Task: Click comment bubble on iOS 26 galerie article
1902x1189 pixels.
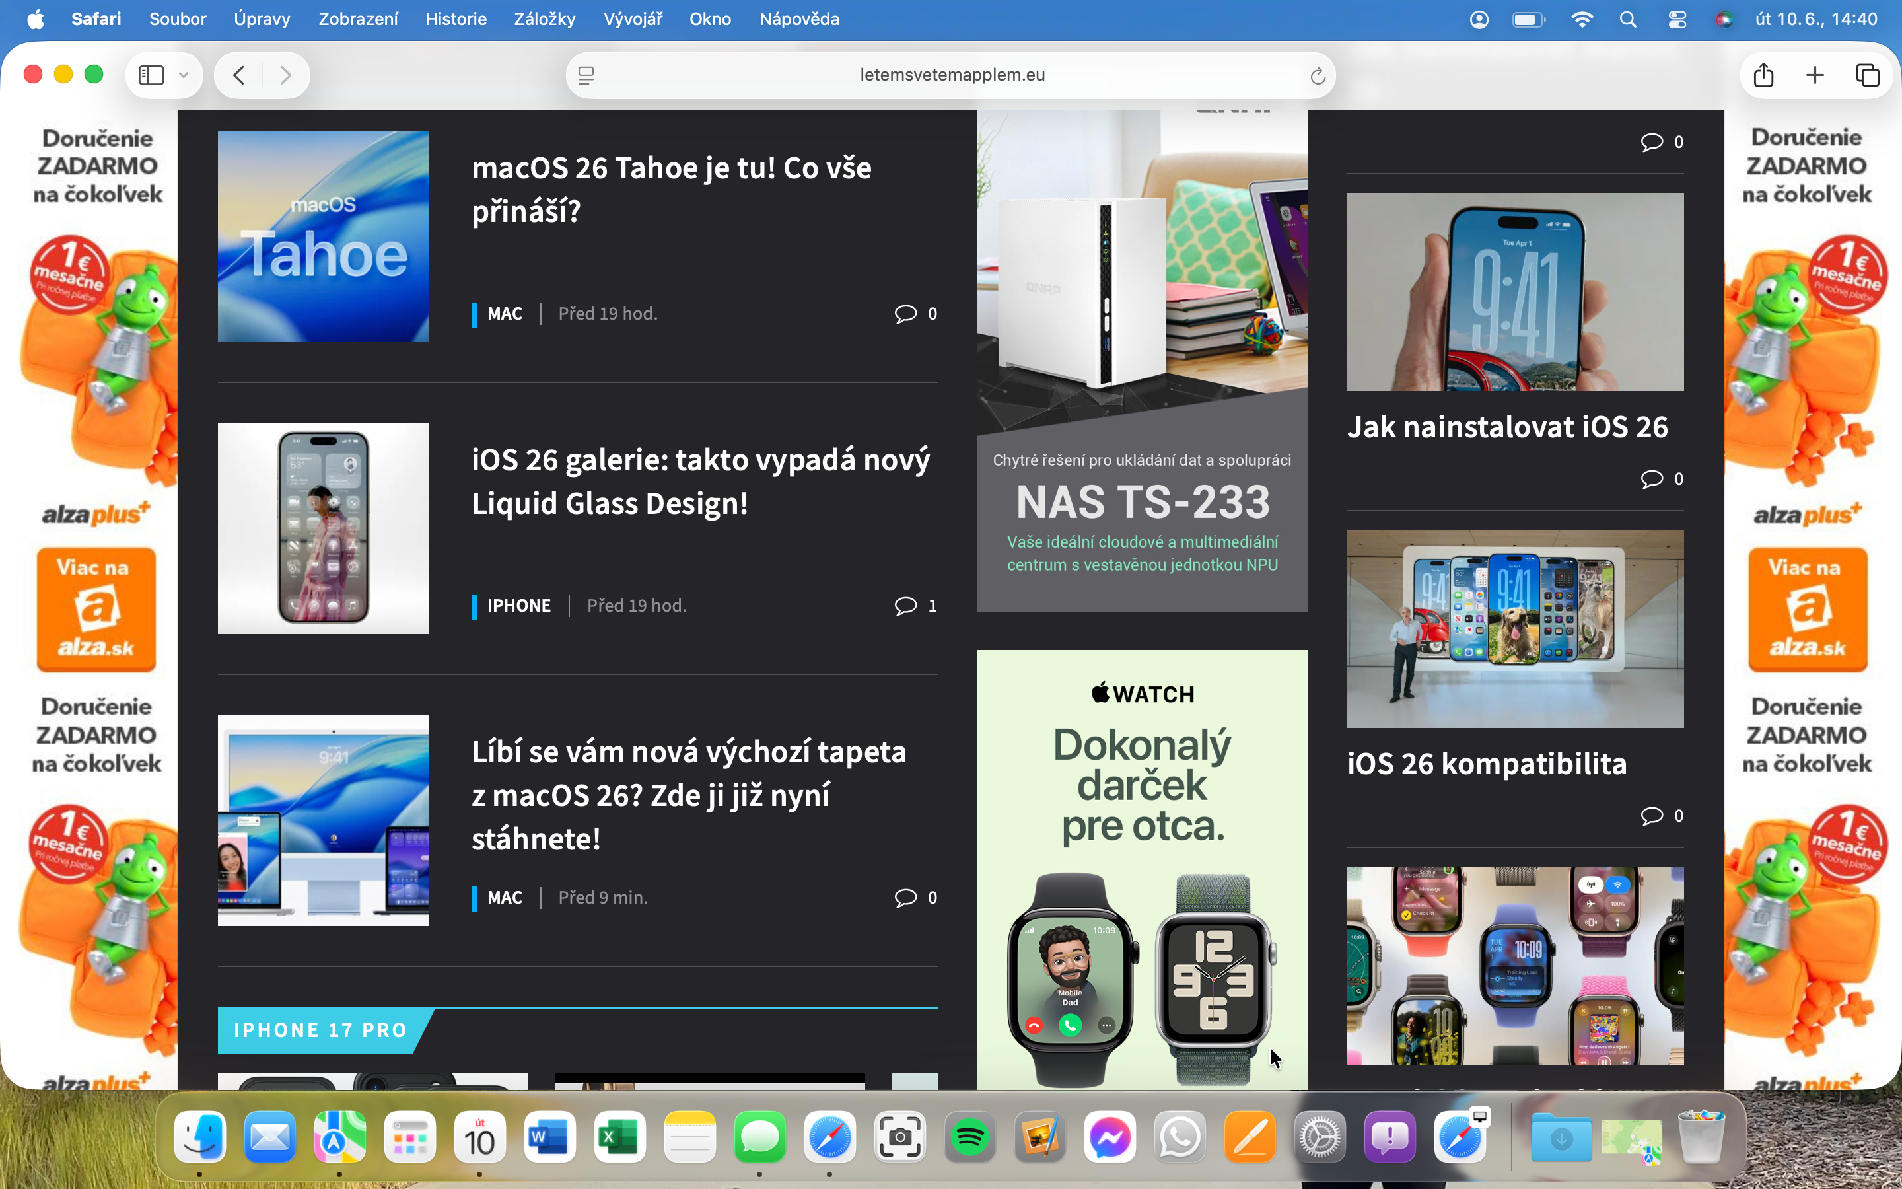Action: pos(905,606)
